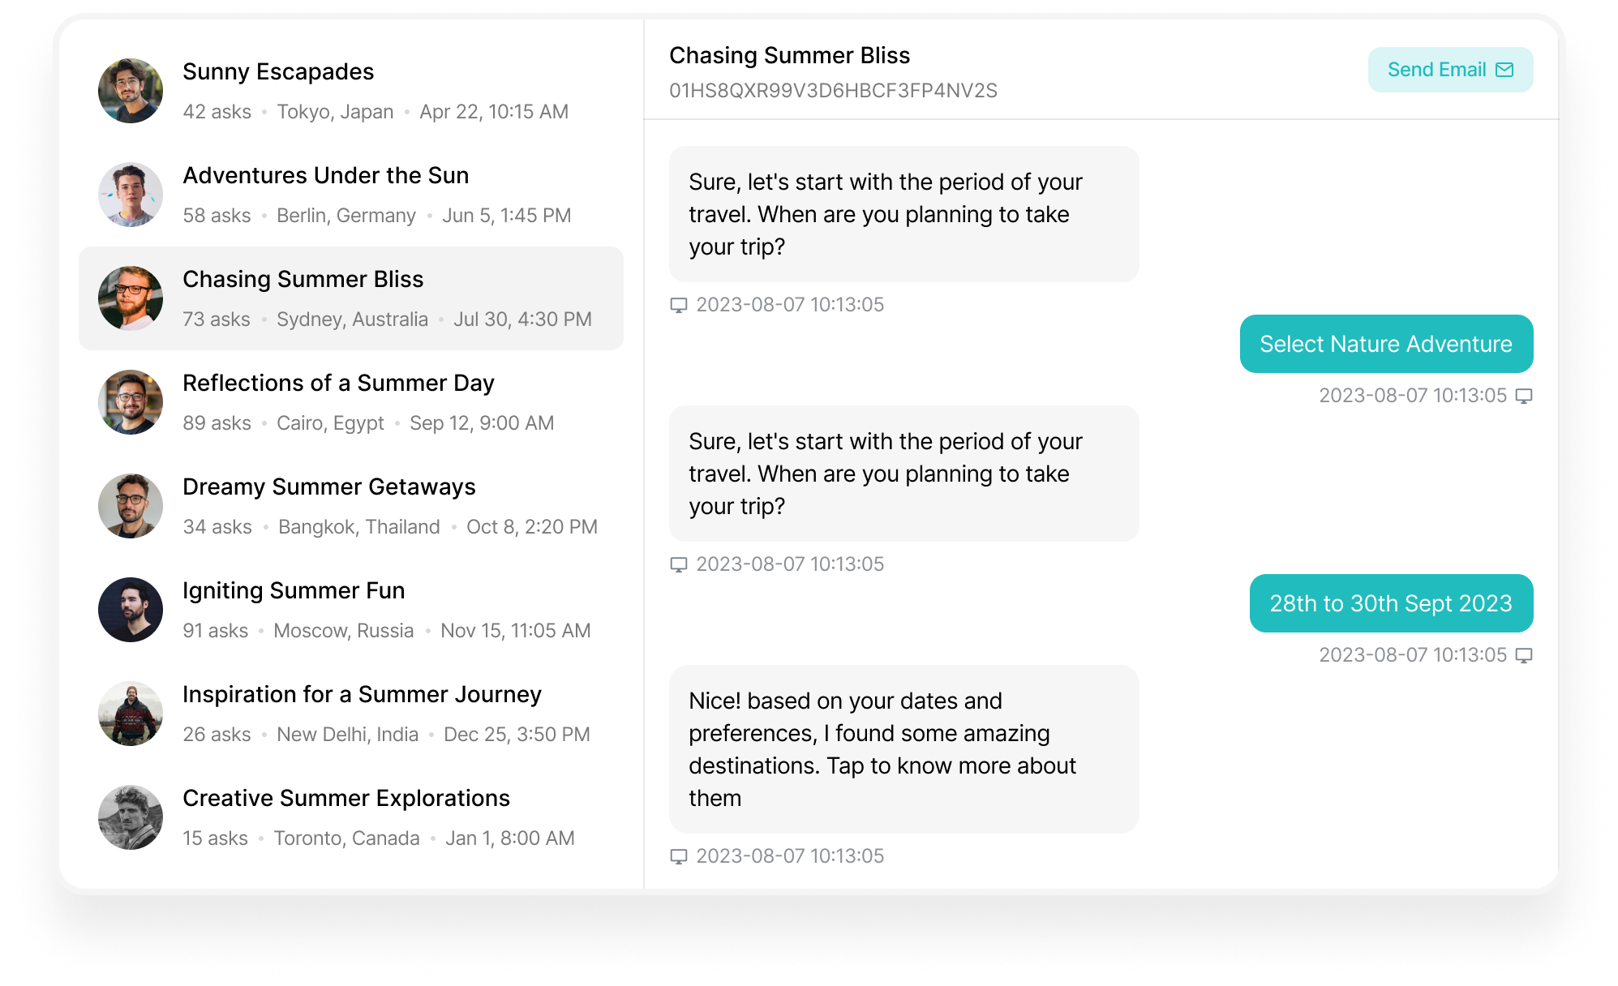Click the conversation ID under Chasing Summer Bliss header
This screenshot has width=1618, height=986.
(833, 91)
